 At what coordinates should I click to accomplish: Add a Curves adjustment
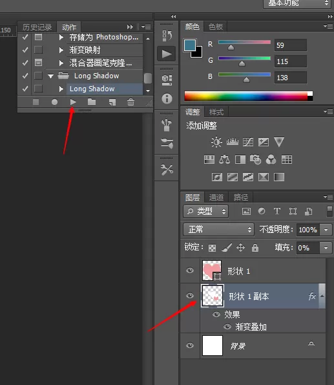(248, 142)
